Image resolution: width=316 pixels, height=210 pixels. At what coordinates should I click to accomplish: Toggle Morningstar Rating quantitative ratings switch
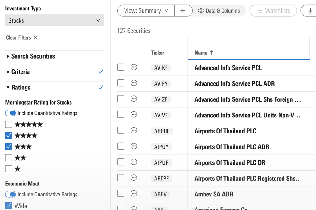click(x=10, y=113)
